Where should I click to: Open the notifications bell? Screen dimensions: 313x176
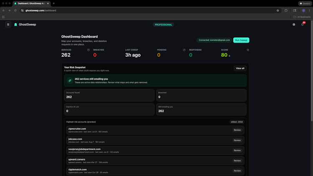pos(303,25)
